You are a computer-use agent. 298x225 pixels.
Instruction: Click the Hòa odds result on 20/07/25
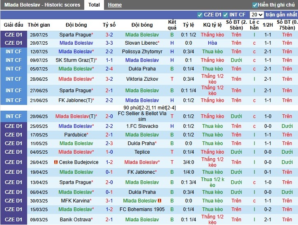tap(213, 43)
